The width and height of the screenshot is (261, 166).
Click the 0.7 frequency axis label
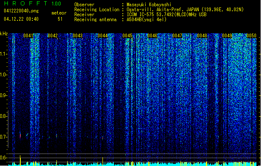coord(4,137)
